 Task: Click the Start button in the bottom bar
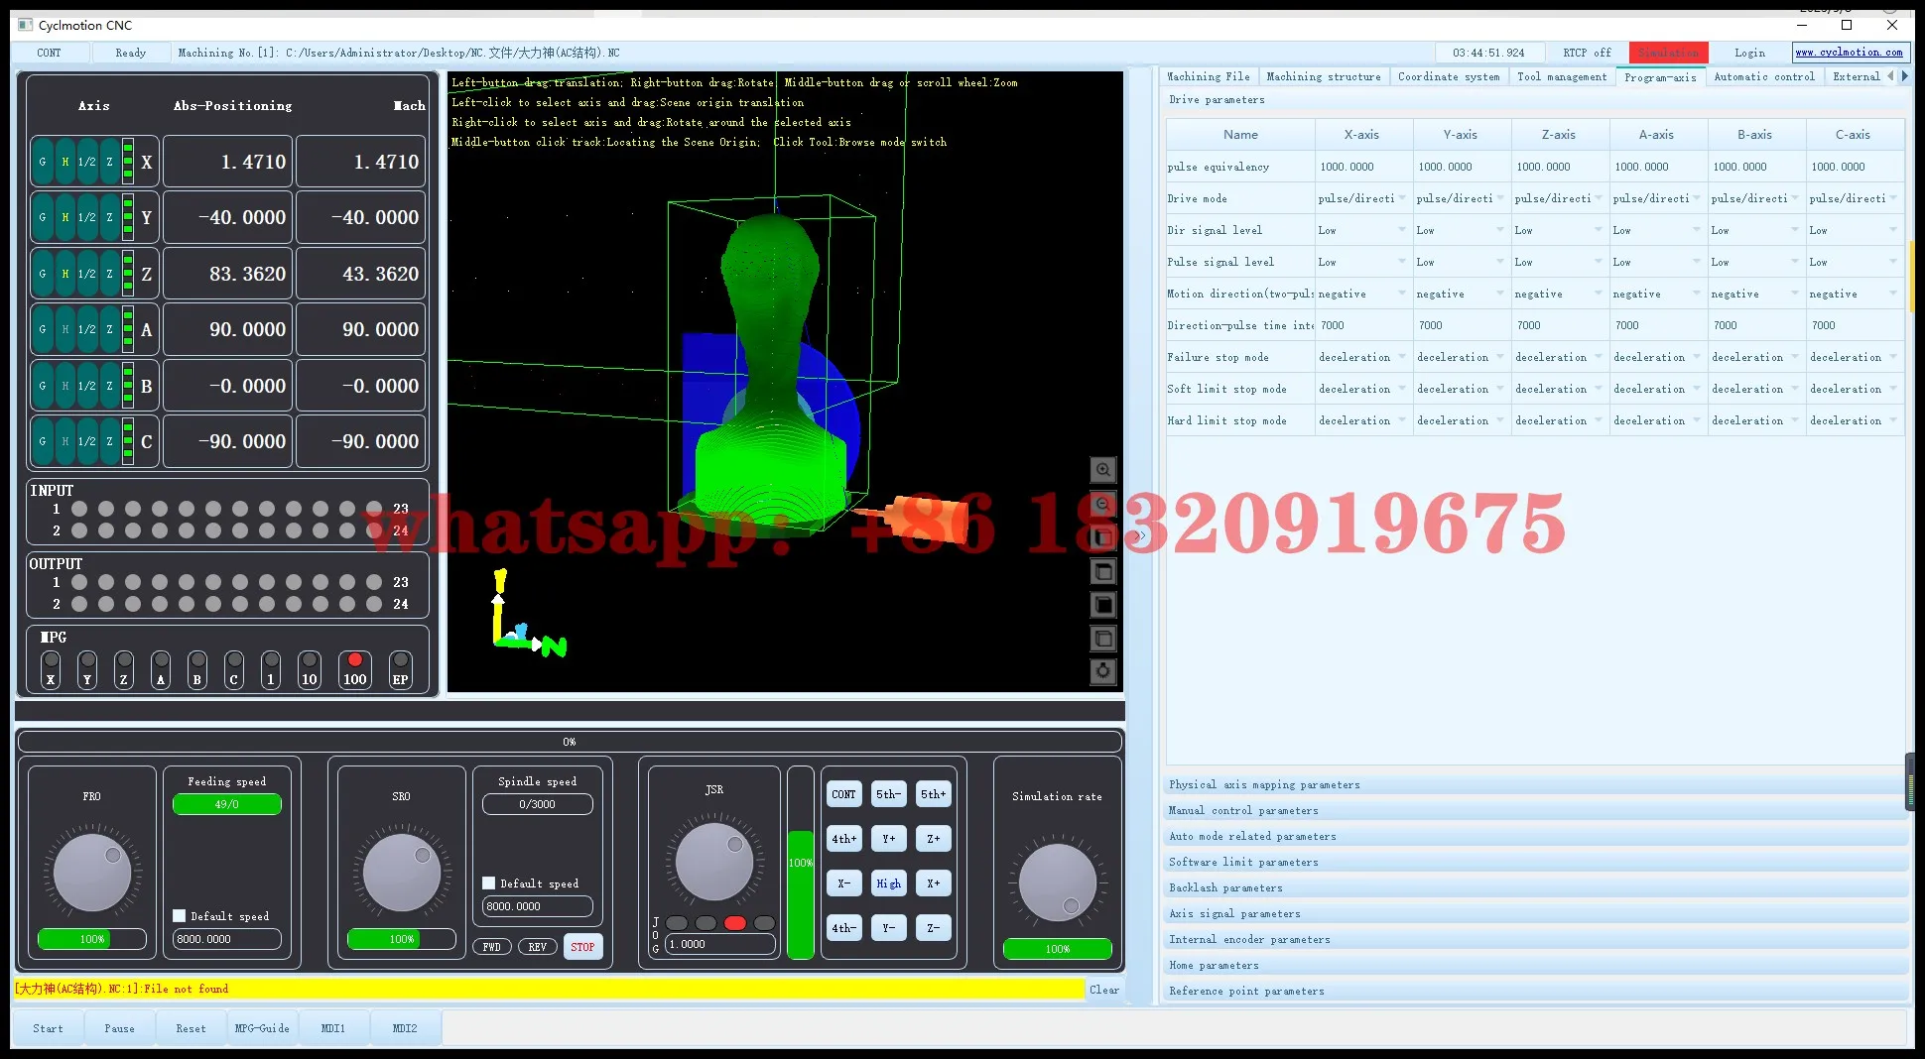[x=48, y=1028]
